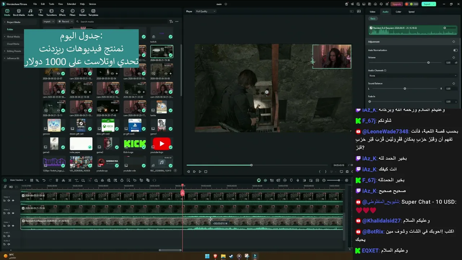Click the Upgrade button
Image resolution: width=462 pixels, height=260 pixels.
click(397, 4)
